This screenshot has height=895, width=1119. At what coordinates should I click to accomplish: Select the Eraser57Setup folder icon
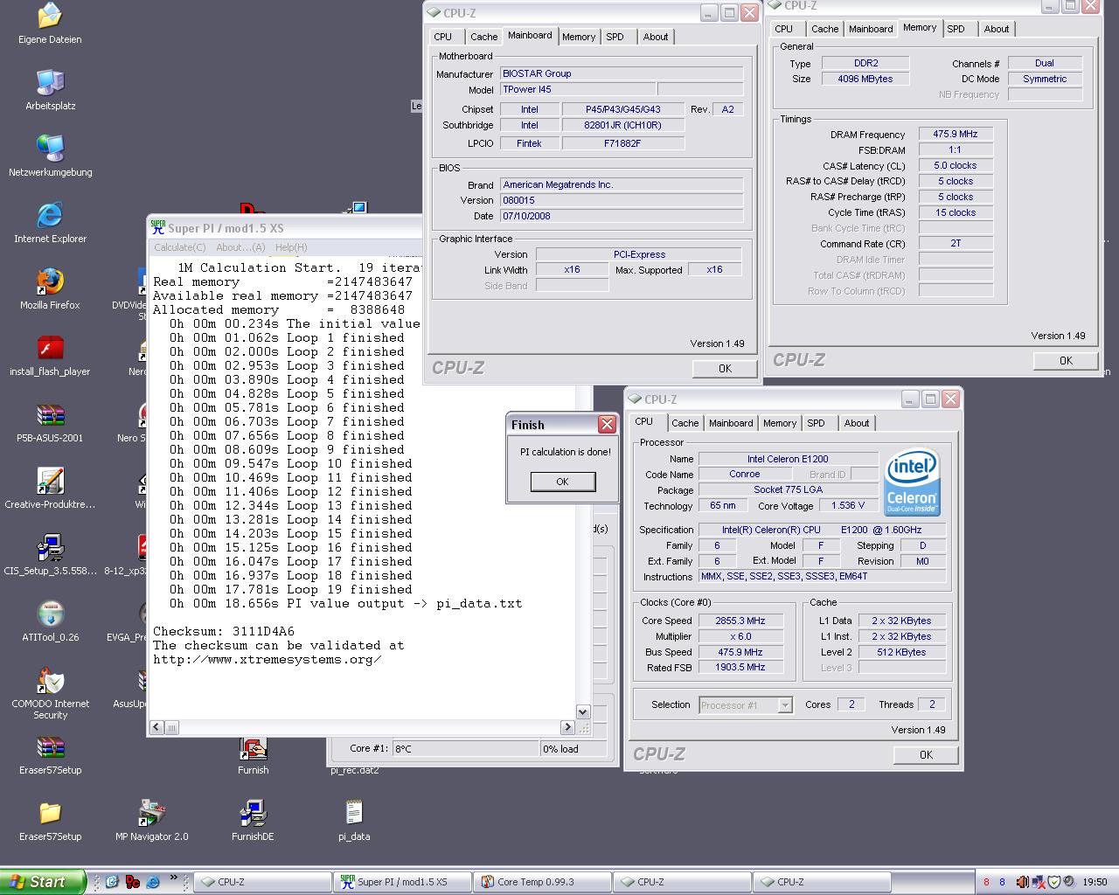click(50, 821)
